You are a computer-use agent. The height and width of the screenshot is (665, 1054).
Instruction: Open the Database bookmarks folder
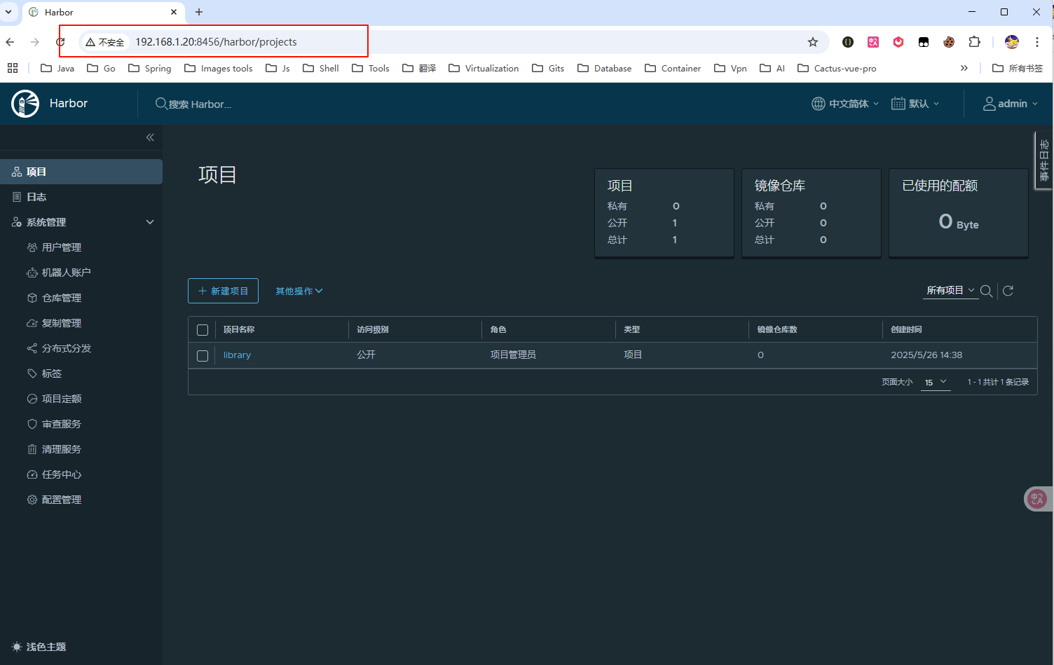(605, 68)
